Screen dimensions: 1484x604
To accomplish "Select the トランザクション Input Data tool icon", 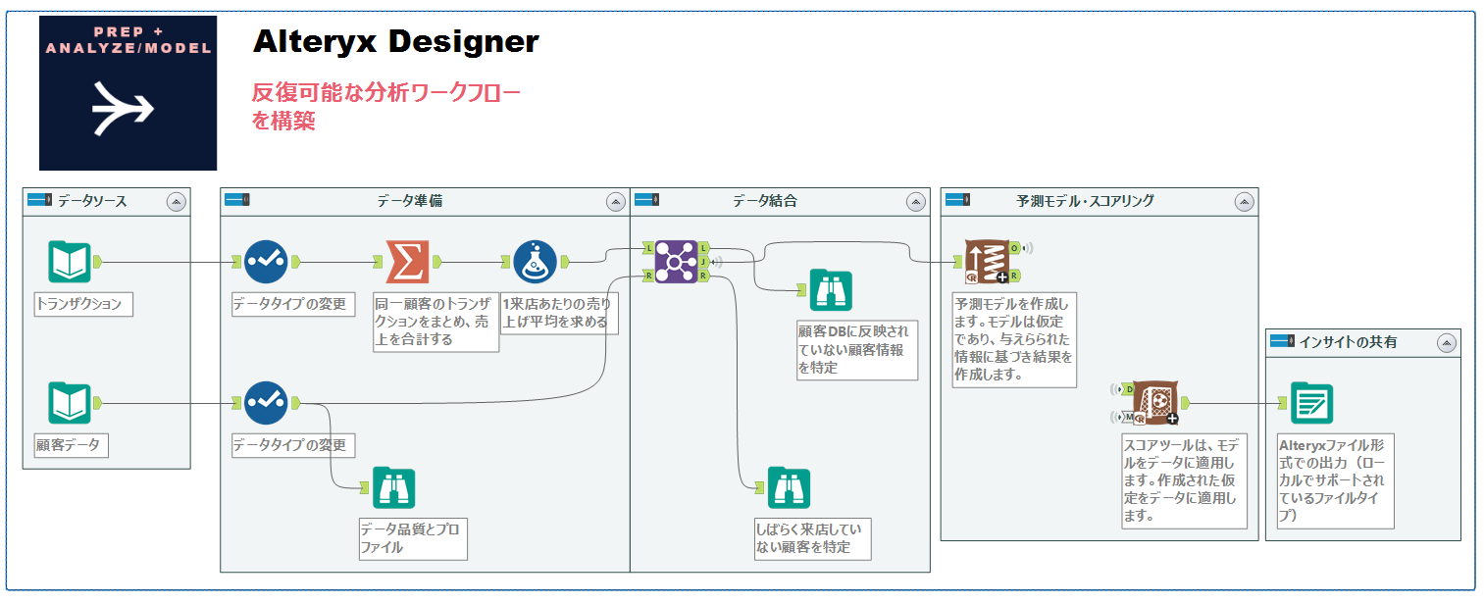I will coord(70,262).
